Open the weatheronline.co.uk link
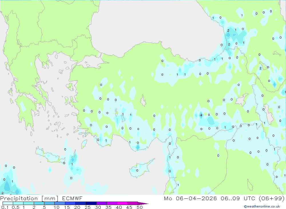 pyautogui.click(x=262, y=206)
